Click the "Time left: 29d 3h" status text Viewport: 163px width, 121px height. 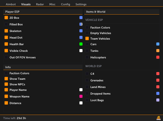pos(15,118)
